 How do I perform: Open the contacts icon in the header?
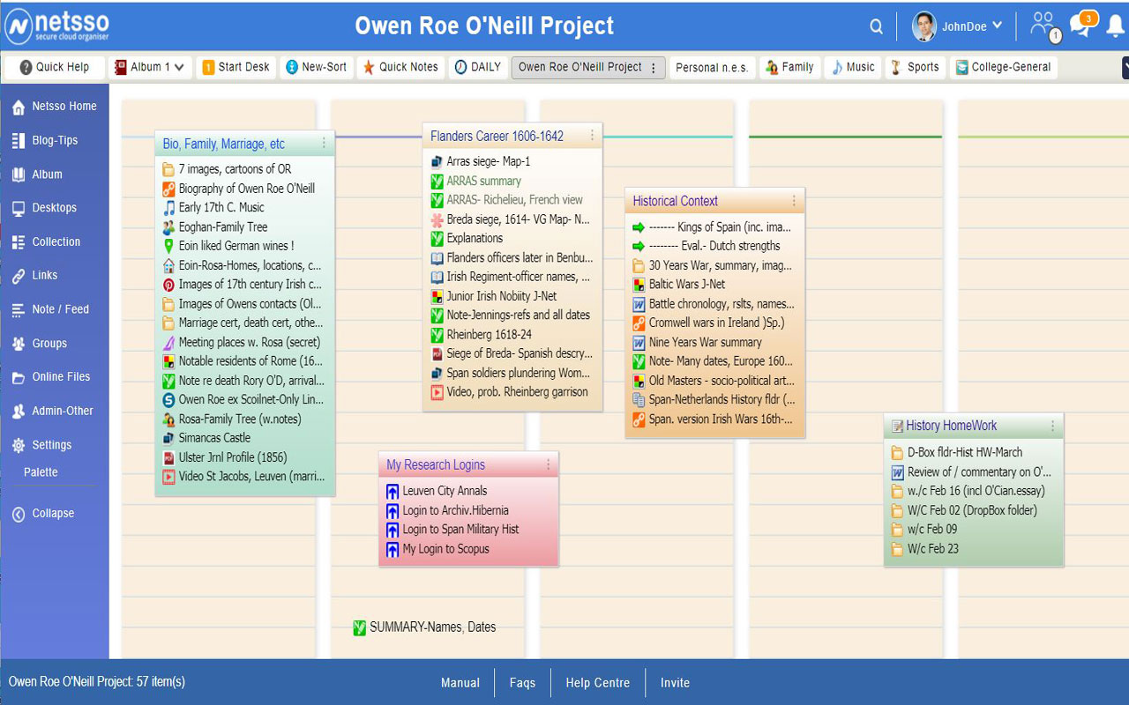click(x=1044, y=25)
